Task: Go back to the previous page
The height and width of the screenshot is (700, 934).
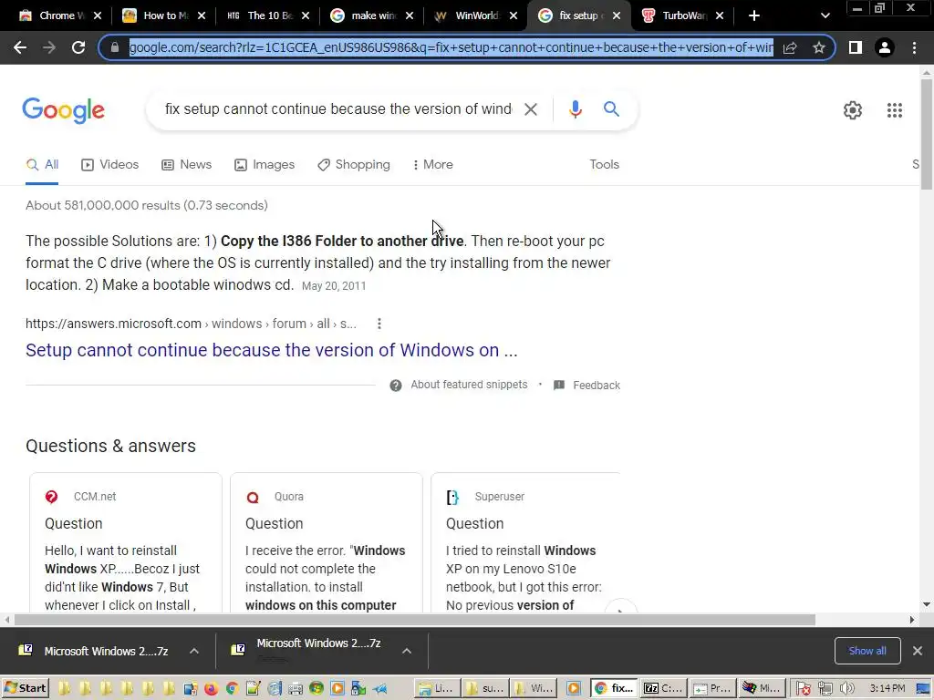Action: [x=20, y=47]
